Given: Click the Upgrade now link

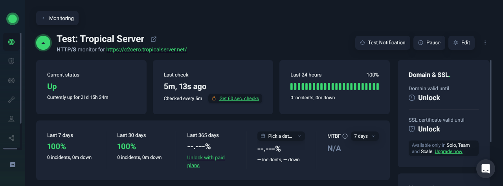Looking at the screenshot, I should pos(448,151).
